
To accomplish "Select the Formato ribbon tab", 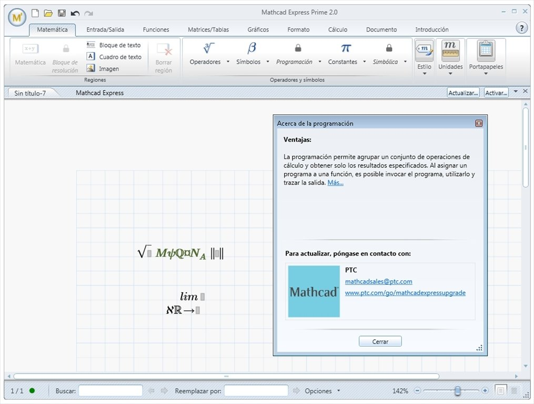I will click(298, 29).
